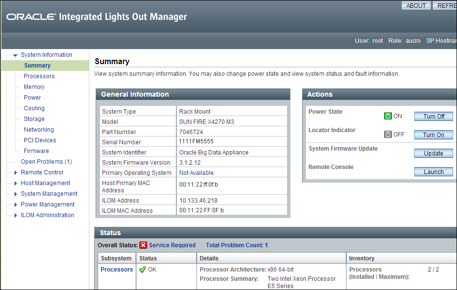Open the Processors page in sidebar
Screen dimensions: 457x290
click(39, 76)
